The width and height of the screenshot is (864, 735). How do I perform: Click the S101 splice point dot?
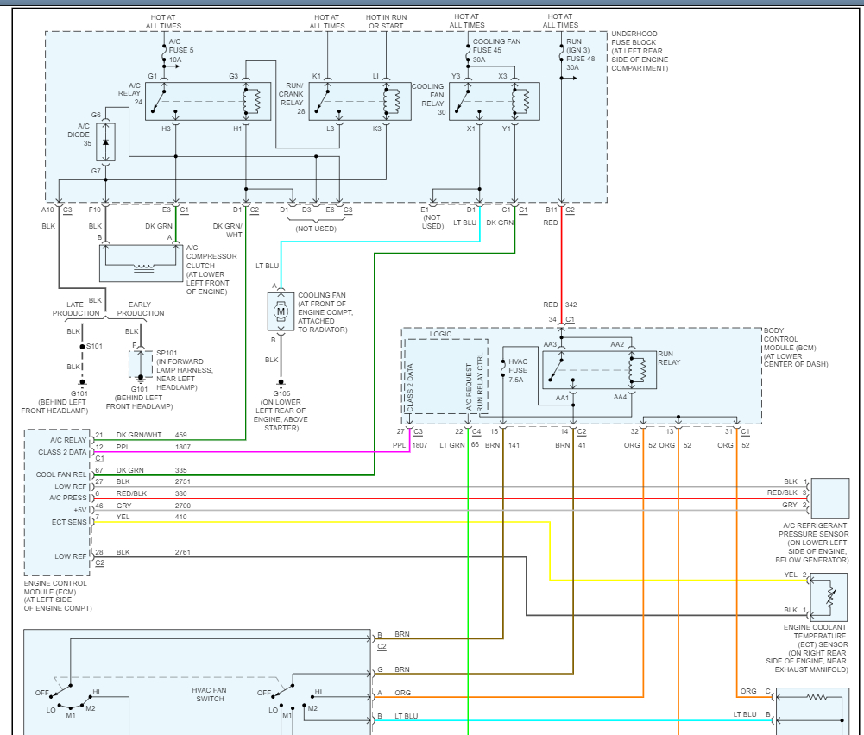click(83, 346)
